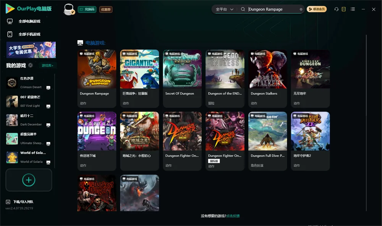
Task: Open Dungeon Fighter Online 国际服 card
Action: pos(225,141)
